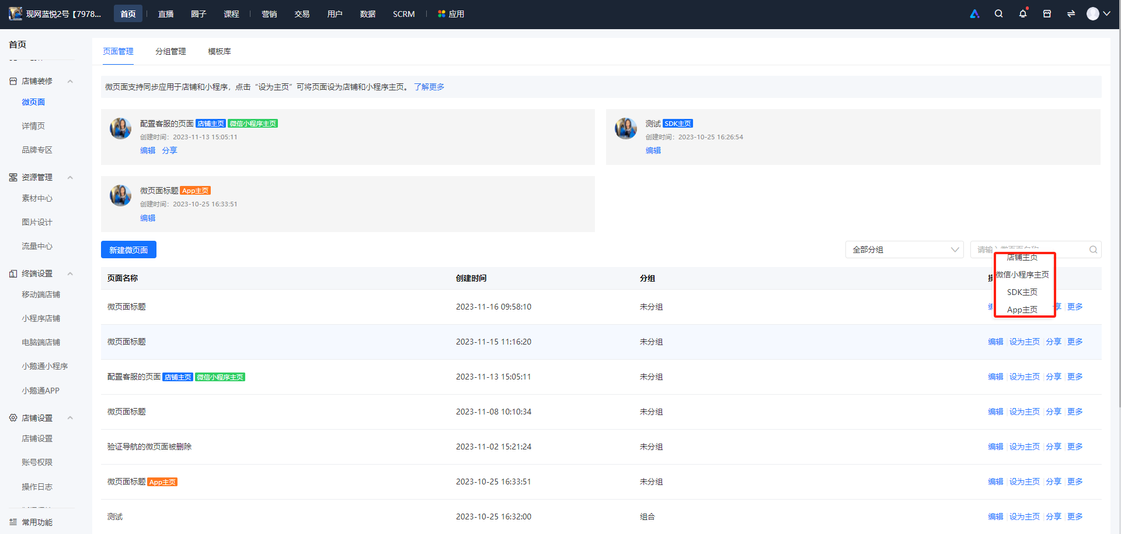The image size is (1121, 534).
Task: Switch to the 分组管理 tab
Action: tap(170, 51)
